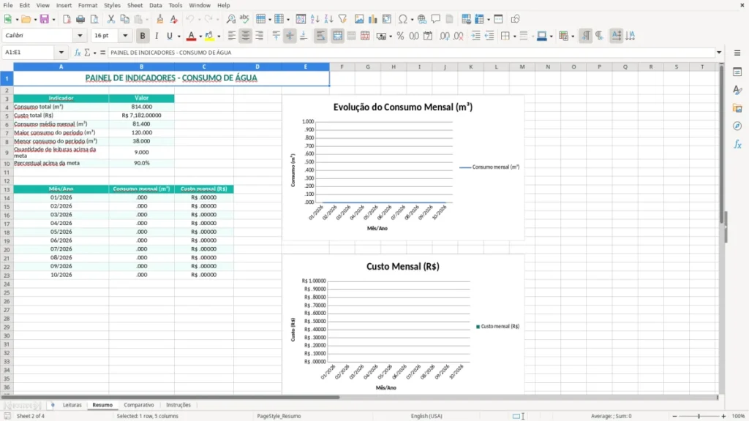Activate Clone Formatting paintbrush

[x=160, y=19]
